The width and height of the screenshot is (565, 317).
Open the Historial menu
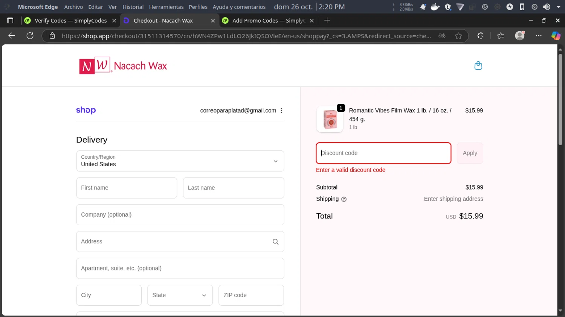pos(133,7)
